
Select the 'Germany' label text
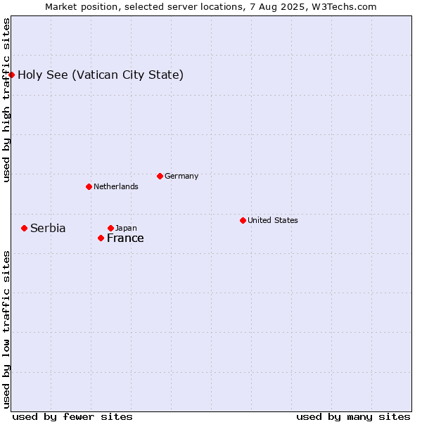181,177
